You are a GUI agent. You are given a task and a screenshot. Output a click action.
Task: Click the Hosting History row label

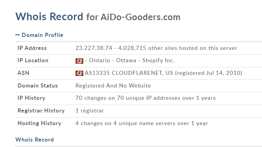(x=40, y=123)
